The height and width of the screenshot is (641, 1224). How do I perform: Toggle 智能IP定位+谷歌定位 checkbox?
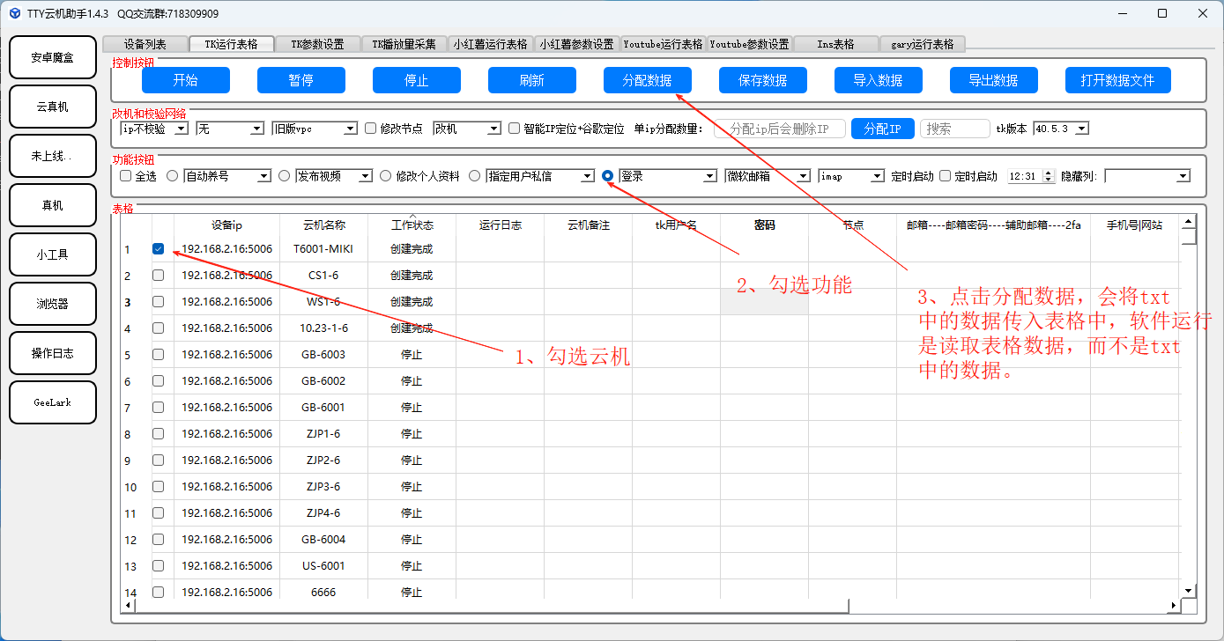[x=514, y=129]
